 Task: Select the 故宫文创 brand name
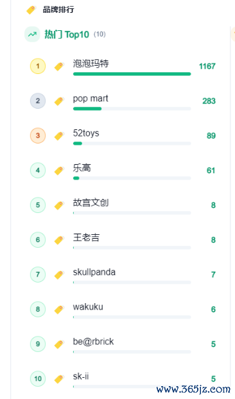91,203
